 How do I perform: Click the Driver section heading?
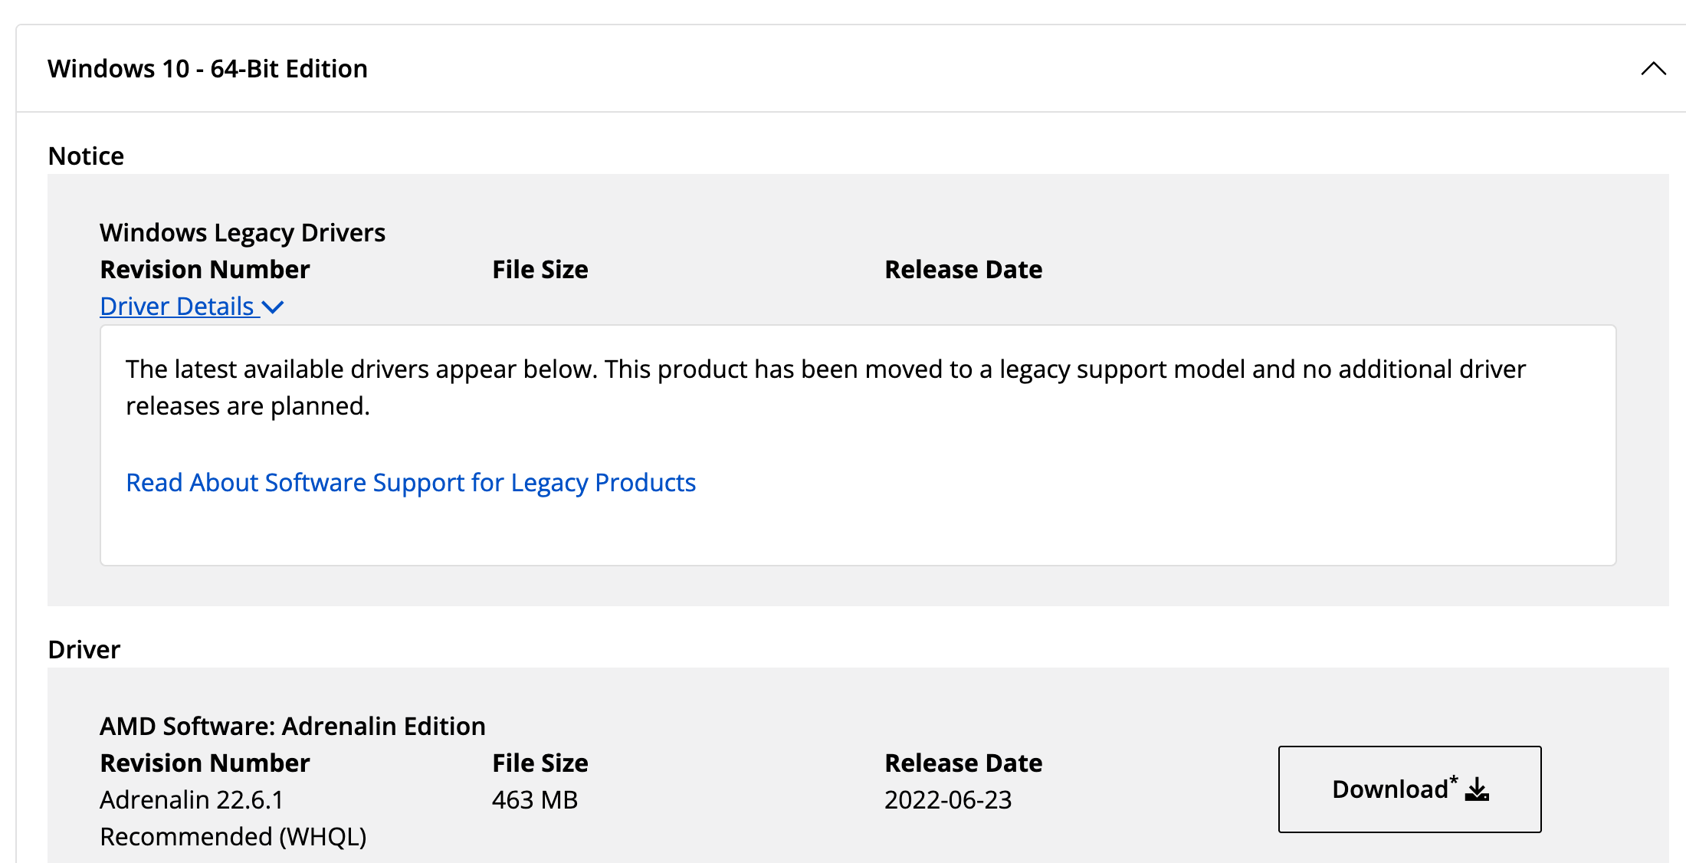tap(84, 650)
